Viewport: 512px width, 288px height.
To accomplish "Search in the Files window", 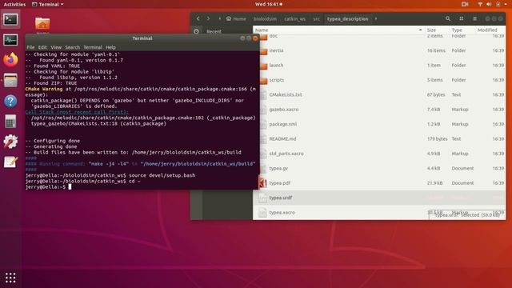I will pos(448,19).
